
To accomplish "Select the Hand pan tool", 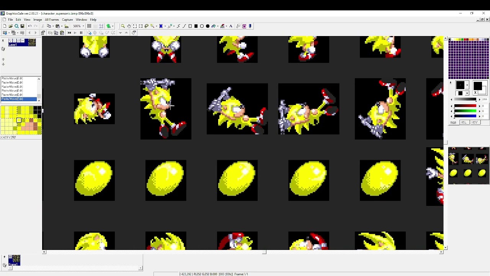I will 129,26.
